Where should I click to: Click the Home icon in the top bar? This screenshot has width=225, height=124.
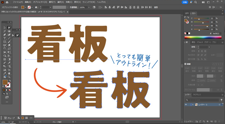pos(7,2)
